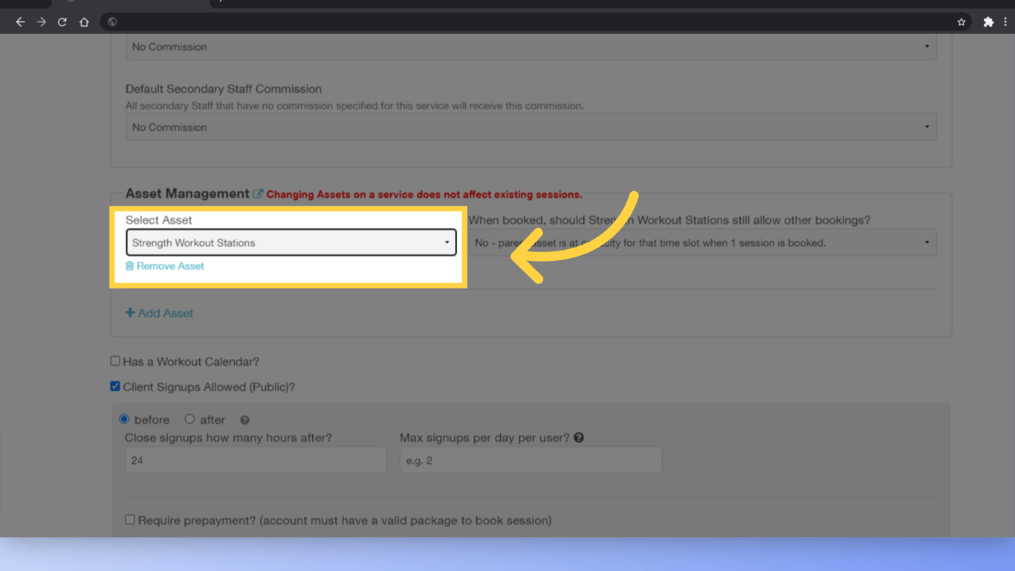Uncheck Client Signups Allowed (Public)
This screenshot has width=1015, height=571.
pyautogui.click(x=115, y=387)
